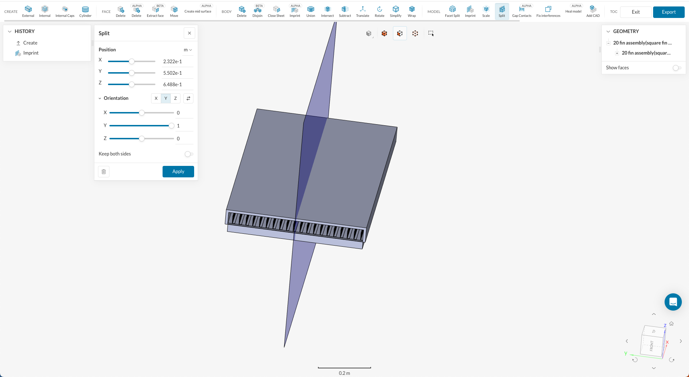Enable the Keep both sides toggle

188,154
